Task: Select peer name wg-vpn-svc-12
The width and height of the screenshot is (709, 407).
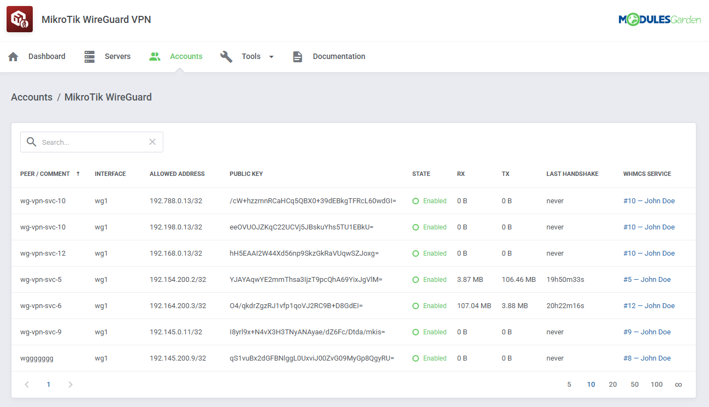Action: pos(43,253)
